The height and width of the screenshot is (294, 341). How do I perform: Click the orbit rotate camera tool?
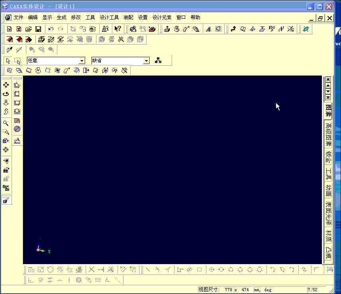coord(6,94)
